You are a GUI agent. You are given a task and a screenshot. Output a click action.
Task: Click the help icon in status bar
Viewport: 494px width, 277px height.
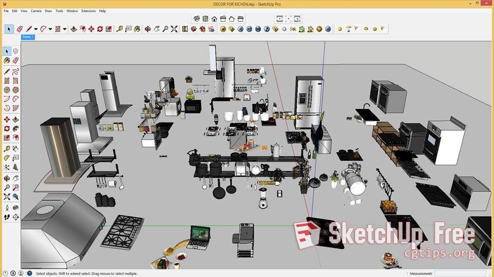(29, 273)
